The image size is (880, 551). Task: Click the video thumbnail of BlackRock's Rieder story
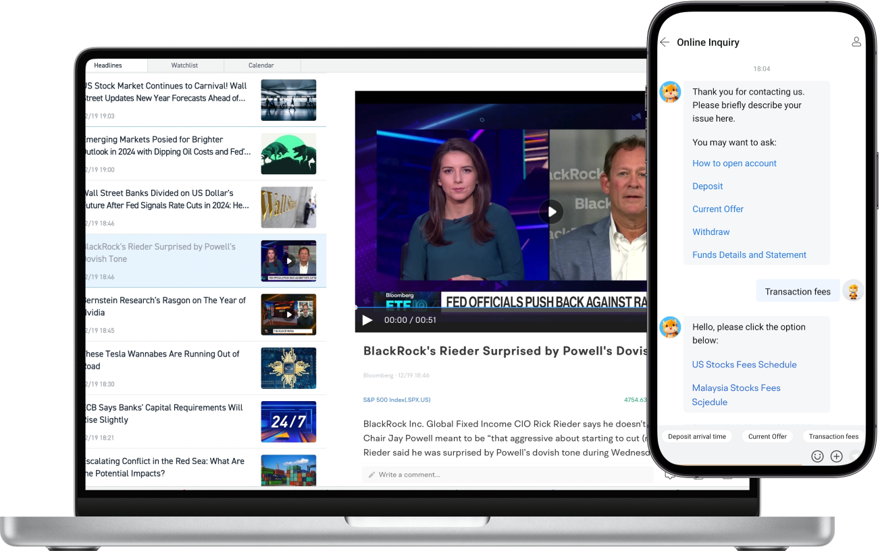click(288, 261)
